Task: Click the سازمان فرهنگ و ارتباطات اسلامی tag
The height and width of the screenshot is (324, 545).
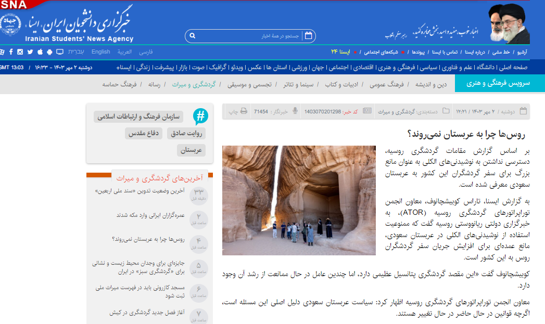Action: pyautogui.click(x=138, y=116)
